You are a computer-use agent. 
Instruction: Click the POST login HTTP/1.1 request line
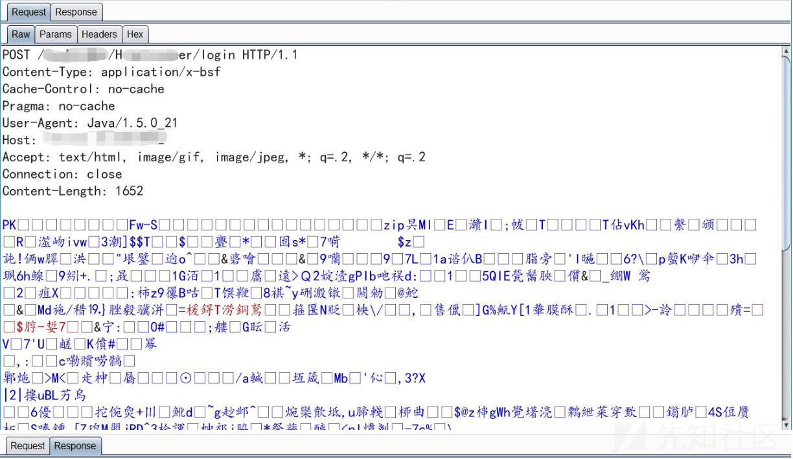(150, 55)
